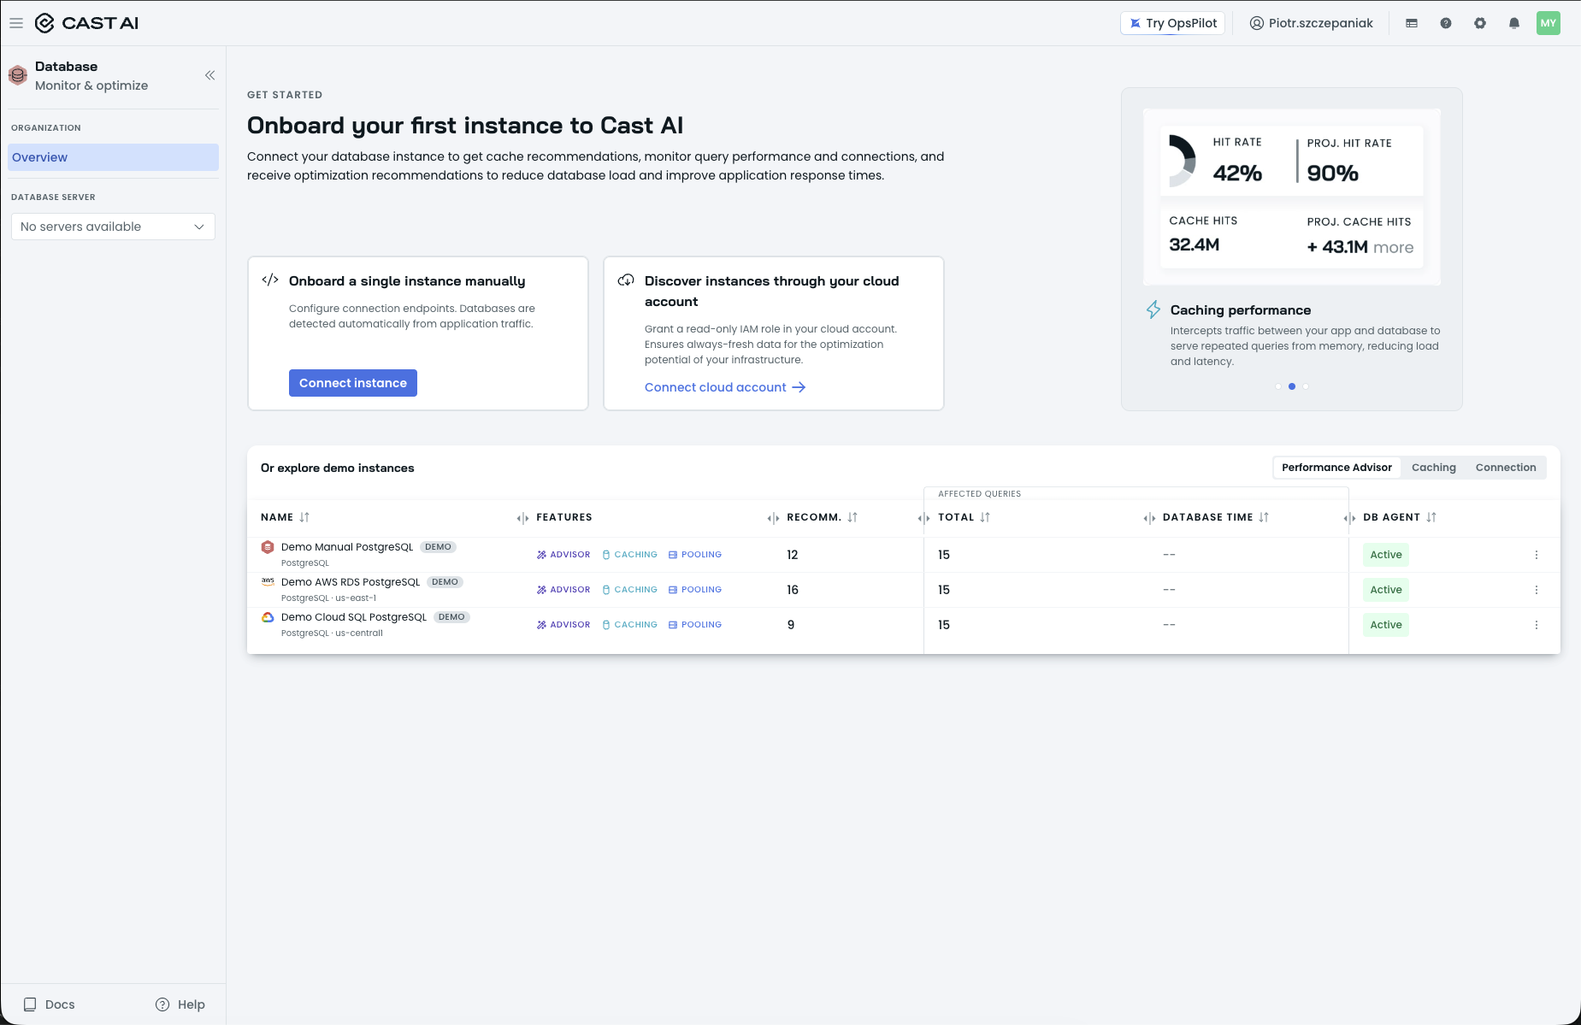Viewport: 1581px width, 1025px height.
Task: Click the Database product icon in the sidebar
Action: click(18, 75)
